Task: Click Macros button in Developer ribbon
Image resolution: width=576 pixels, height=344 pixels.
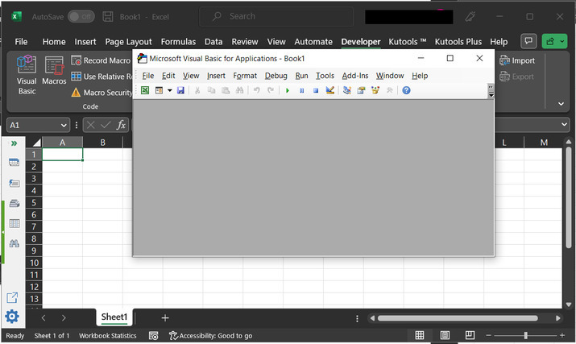Action: [x=54, y=71]
